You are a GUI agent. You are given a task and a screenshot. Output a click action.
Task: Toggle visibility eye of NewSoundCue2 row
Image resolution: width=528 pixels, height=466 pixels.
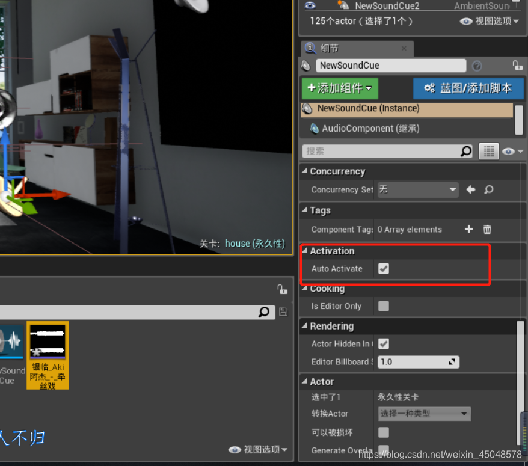tap(310, 5)
